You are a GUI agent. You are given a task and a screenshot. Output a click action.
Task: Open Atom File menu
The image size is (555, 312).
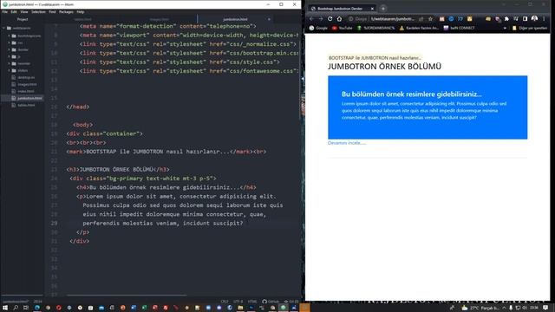pos(5,12)
